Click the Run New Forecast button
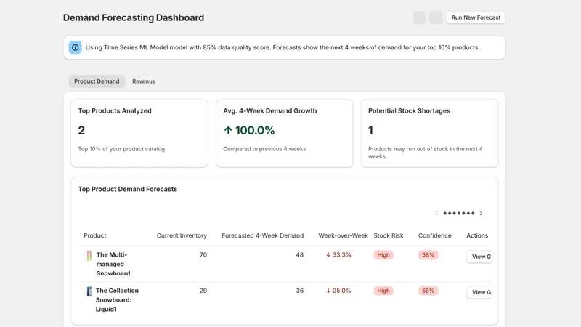 (476, 17)
